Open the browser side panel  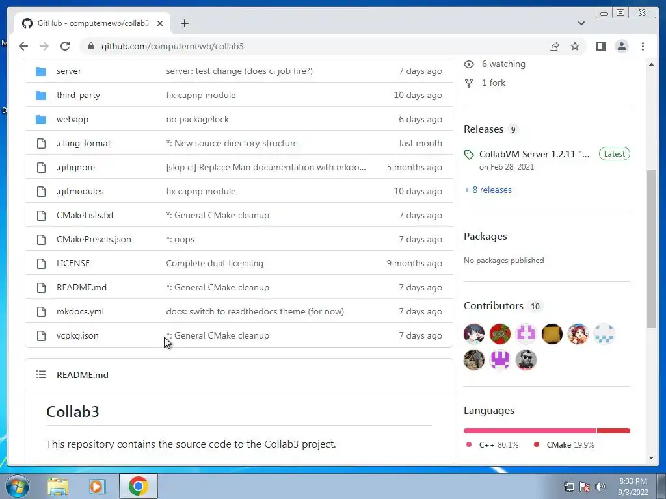pyautogui.click(x=600, y=46)
